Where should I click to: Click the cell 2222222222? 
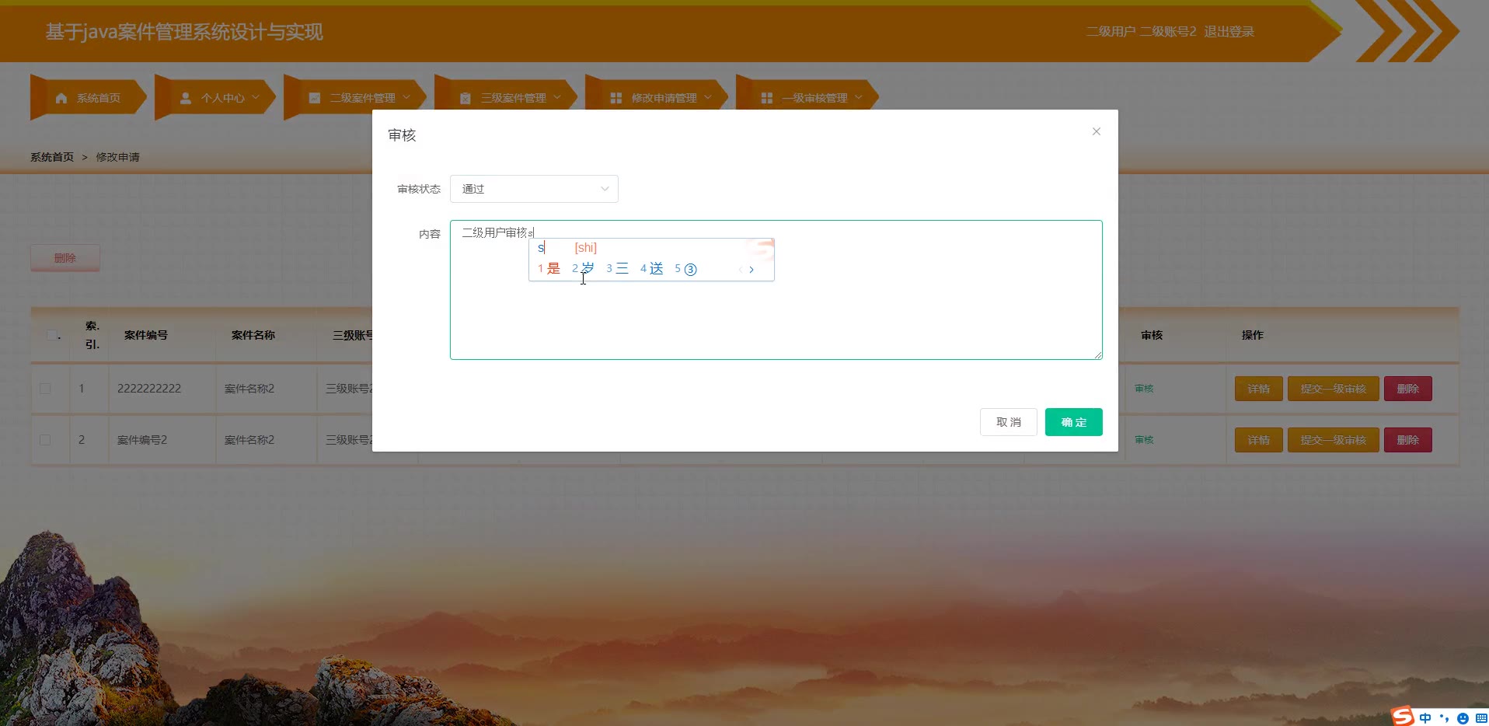tap(149, 389)
